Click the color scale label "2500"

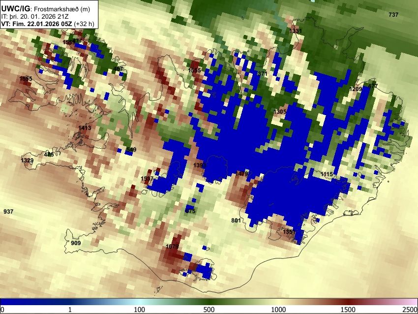tap(410, 310)
